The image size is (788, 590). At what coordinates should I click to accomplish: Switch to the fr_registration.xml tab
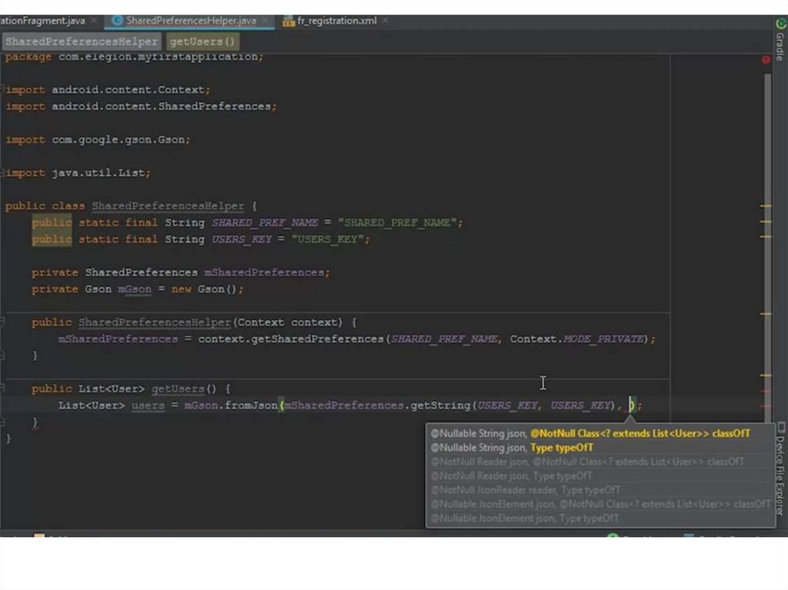click(x=336, y=21)
